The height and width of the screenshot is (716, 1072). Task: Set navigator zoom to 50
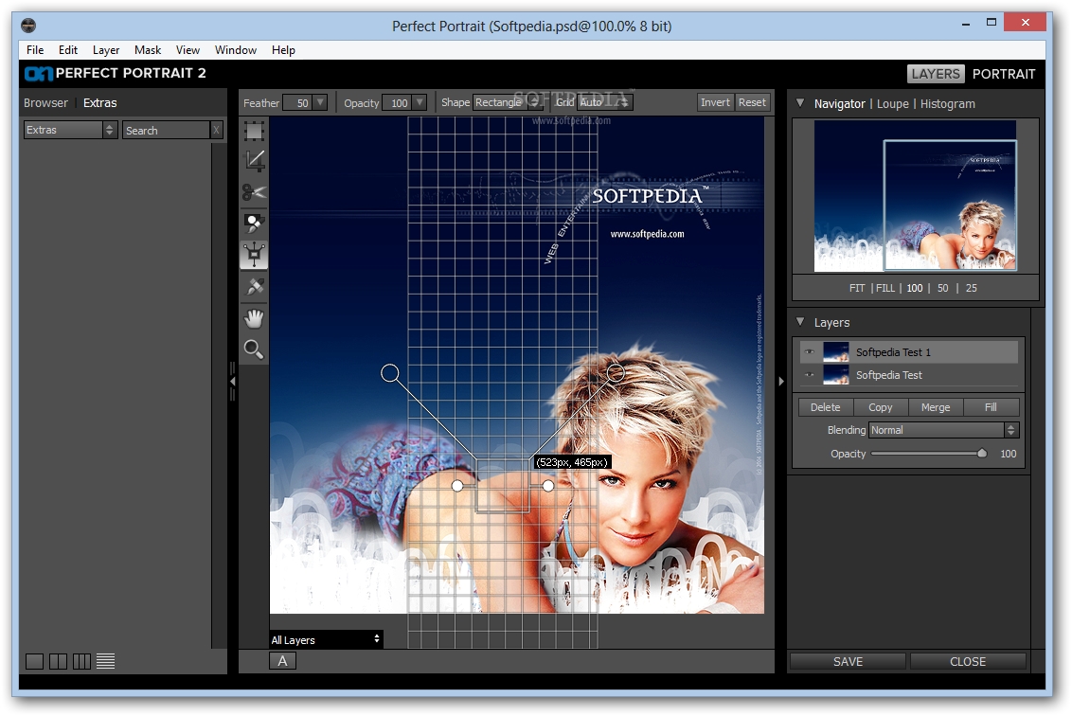point(943,288)
